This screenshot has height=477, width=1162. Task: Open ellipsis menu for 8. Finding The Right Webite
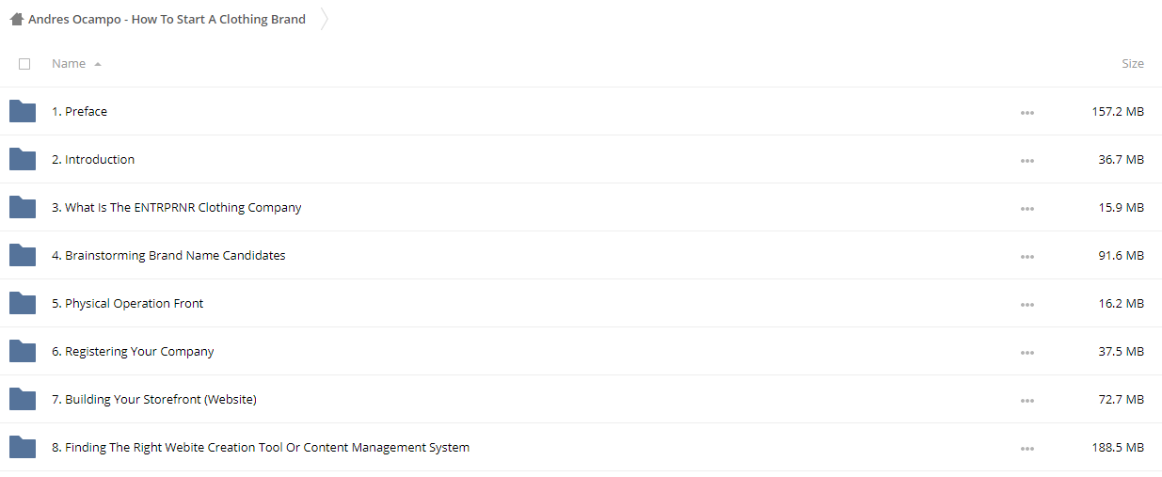pos(1027,449)
